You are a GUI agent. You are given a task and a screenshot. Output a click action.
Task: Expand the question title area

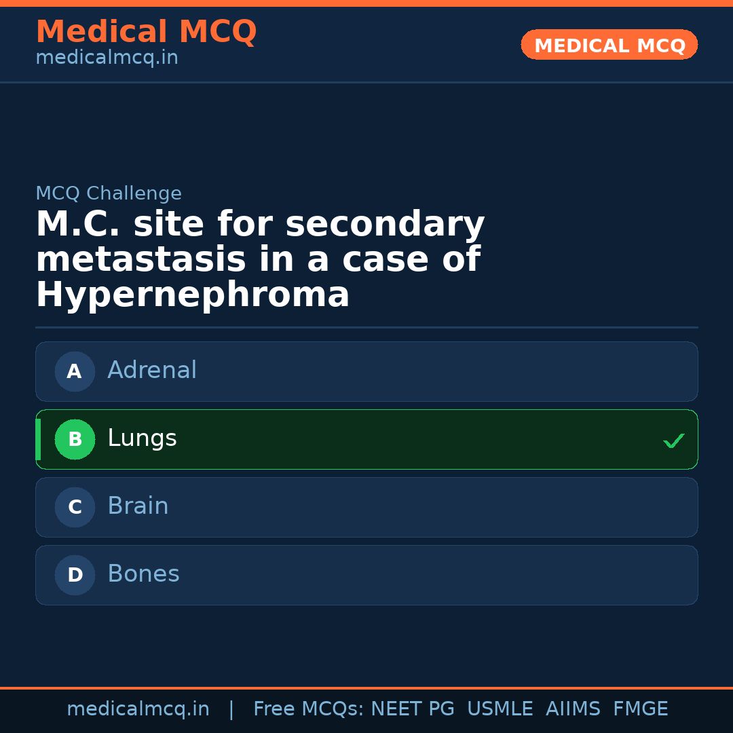pos(260,259)
